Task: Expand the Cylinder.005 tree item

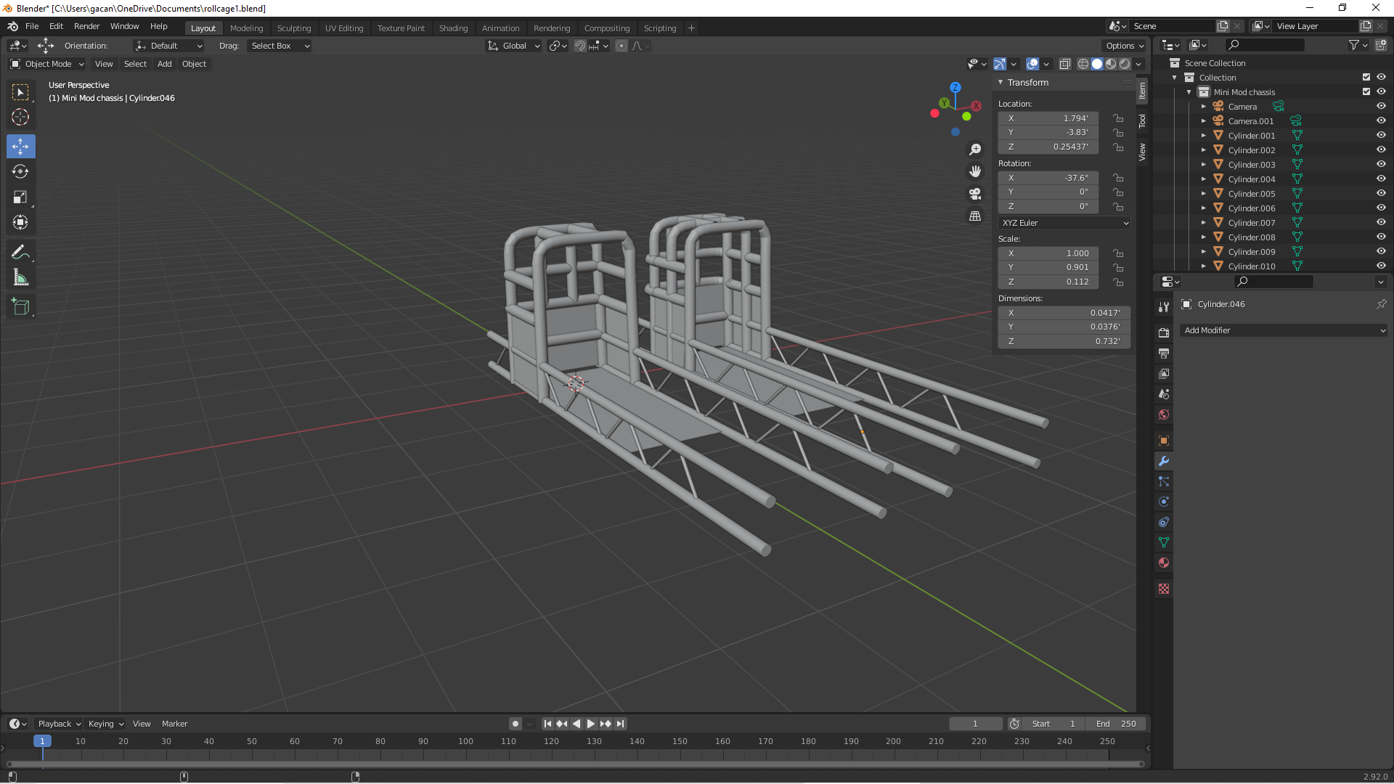Action: pos(1203,194)
